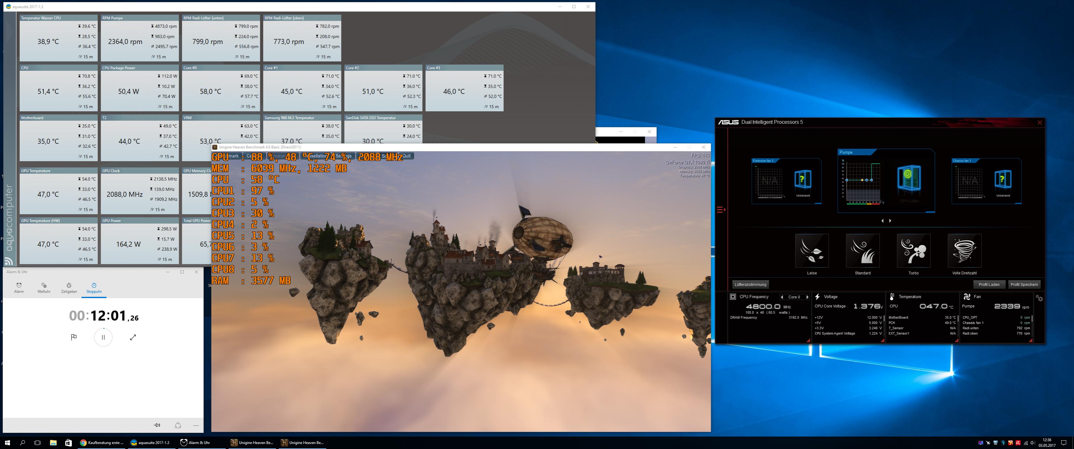
Task: Show the previous fan with left arrow
Action: pyautogui.click(x=882, y=221)
